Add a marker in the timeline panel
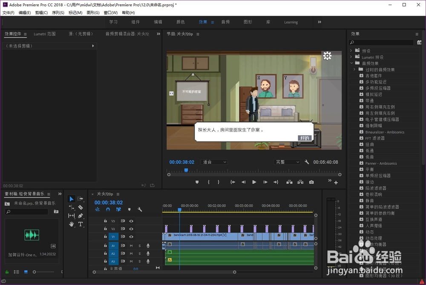Image resolution: width=426 pixels, height=285 pixels. pyautogui.click(x=130, y=209)
